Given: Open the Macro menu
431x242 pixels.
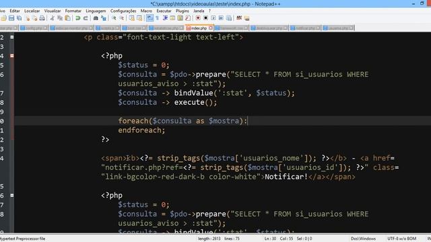Looking at the screenshot, I should coord(146,11).
